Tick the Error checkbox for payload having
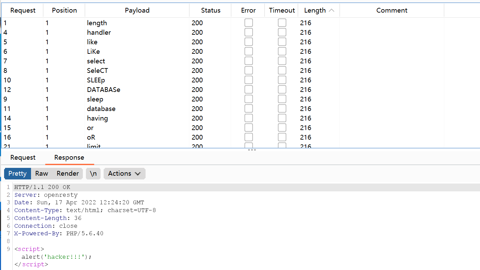480x270 pixels. point(249,118)
